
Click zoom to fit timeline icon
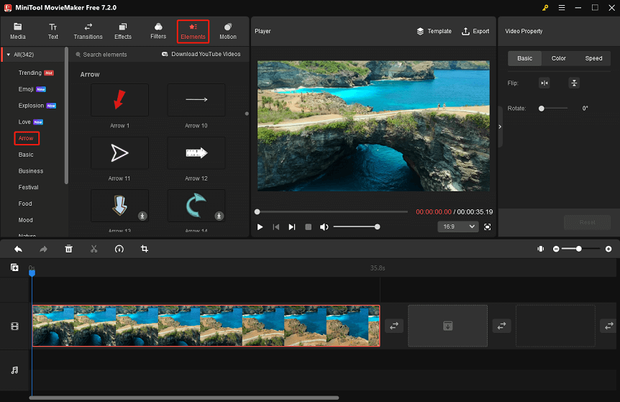(x=541, y=249)
